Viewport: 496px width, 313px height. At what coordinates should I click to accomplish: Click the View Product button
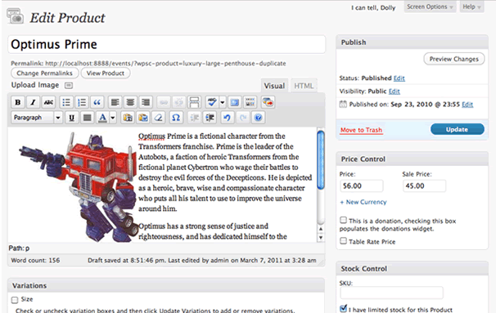click(x=106, y=73)
